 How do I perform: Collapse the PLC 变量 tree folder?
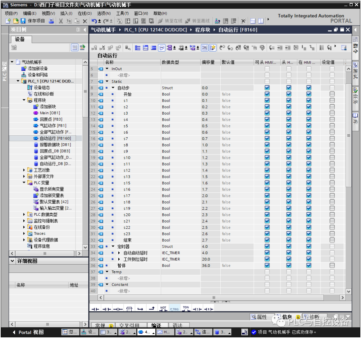[x=24, y=183]
